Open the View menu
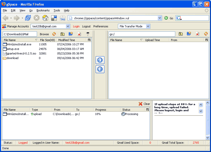The height and width of the screenshot is (152, 211). click(22, 10)
